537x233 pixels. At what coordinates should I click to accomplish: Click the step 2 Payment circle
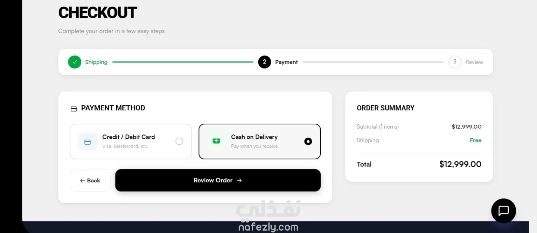(264, 62)
